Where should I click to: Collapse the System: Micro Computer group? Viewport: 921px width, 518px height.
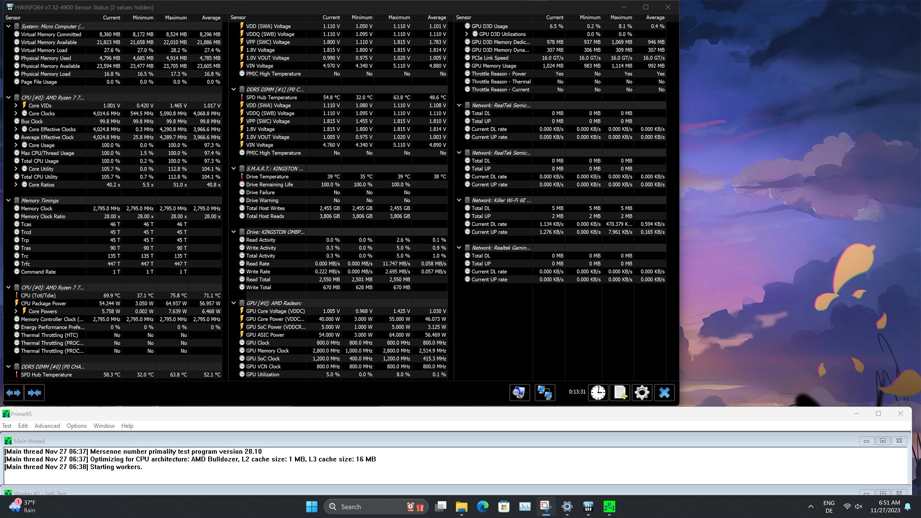point(8,26)
